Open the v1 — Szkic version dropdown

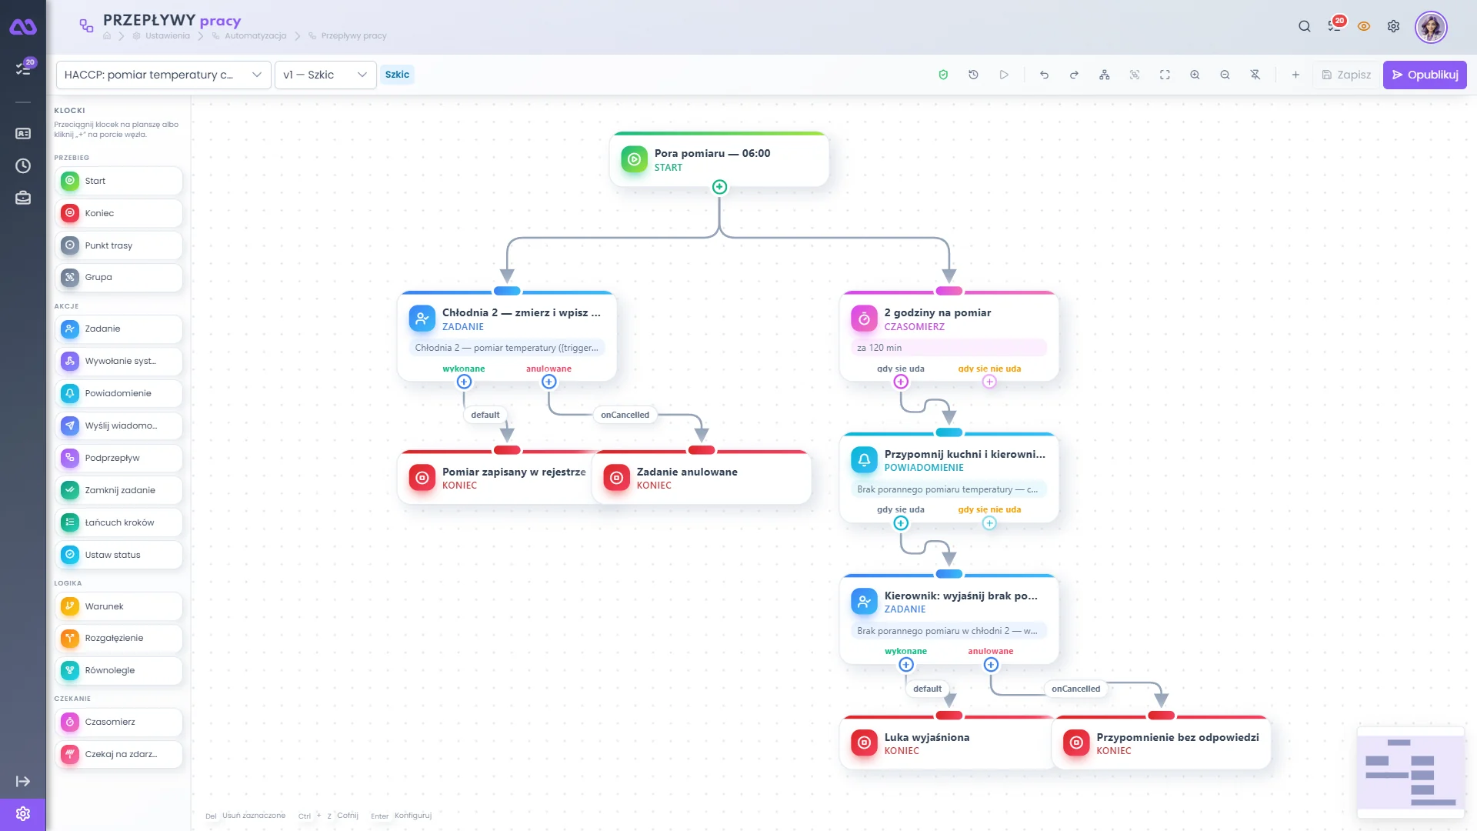325,75
